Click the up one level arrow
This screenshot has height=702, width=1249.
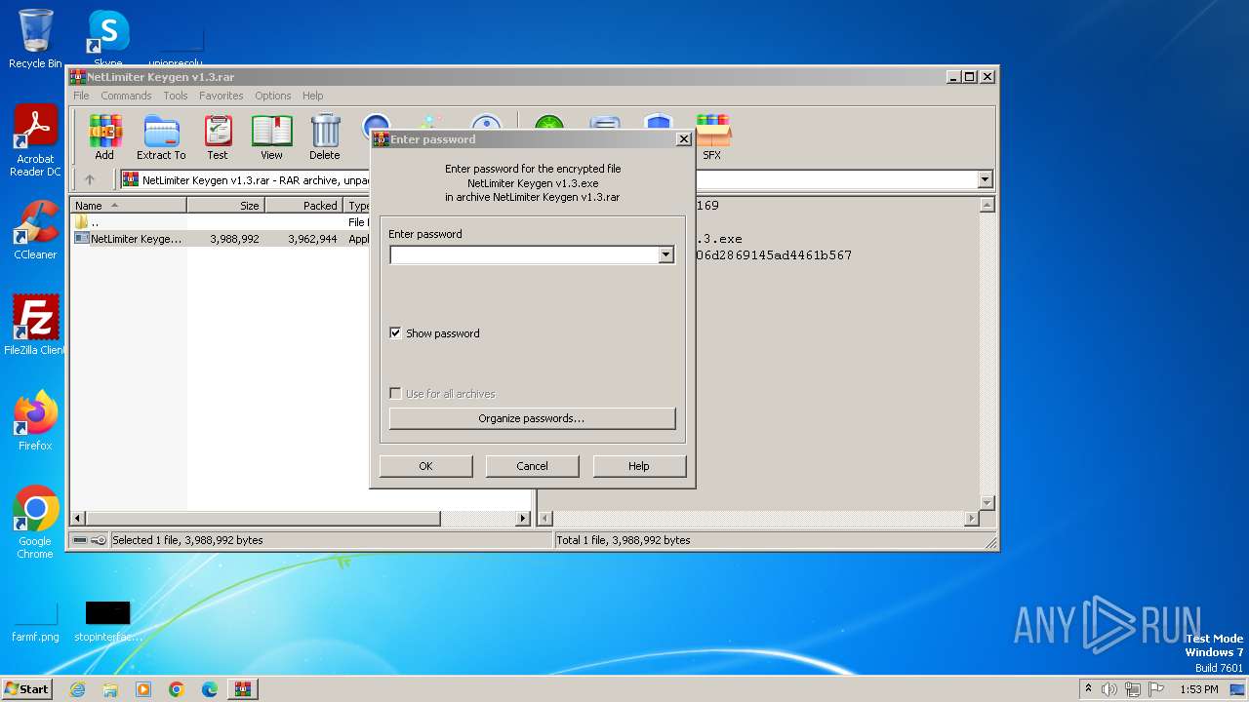point(90,179)
